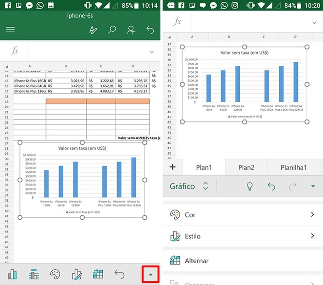Collapse the ribbon panel with green down arrow

[x=313, y=186]
